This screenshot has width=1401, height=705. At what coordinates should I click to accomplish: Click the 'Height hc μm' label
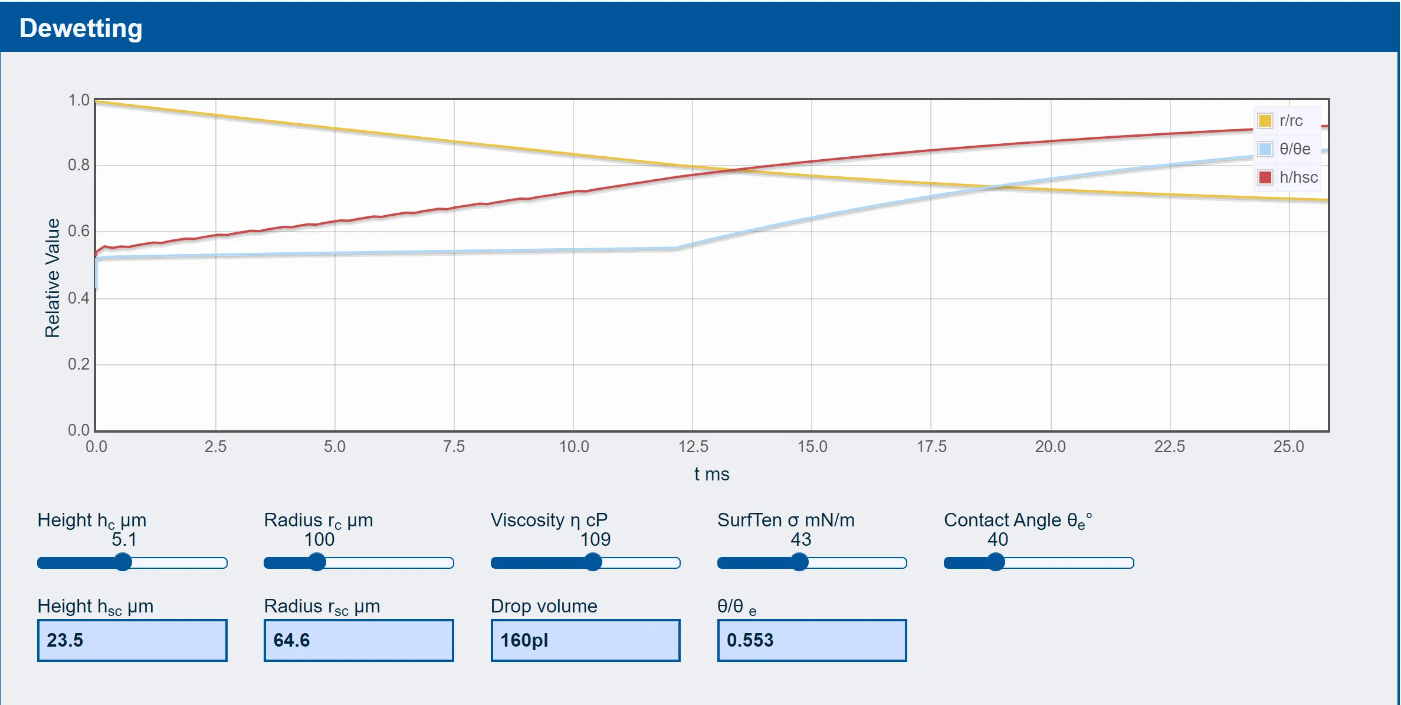92,520
